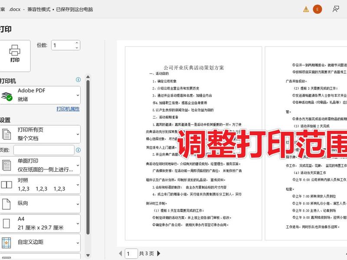Open the 自定义边距 margins dropdown
Image resolution: width=347 pixels, height=260 pixels.
click(x=40, y=243)
